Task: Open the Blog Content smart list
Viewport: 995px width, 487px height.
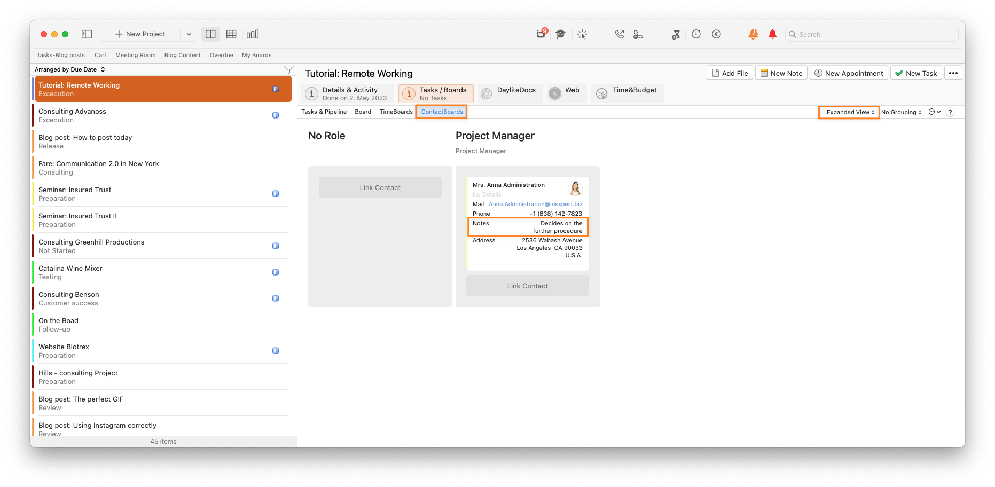Action: click(x=183, y=55)
